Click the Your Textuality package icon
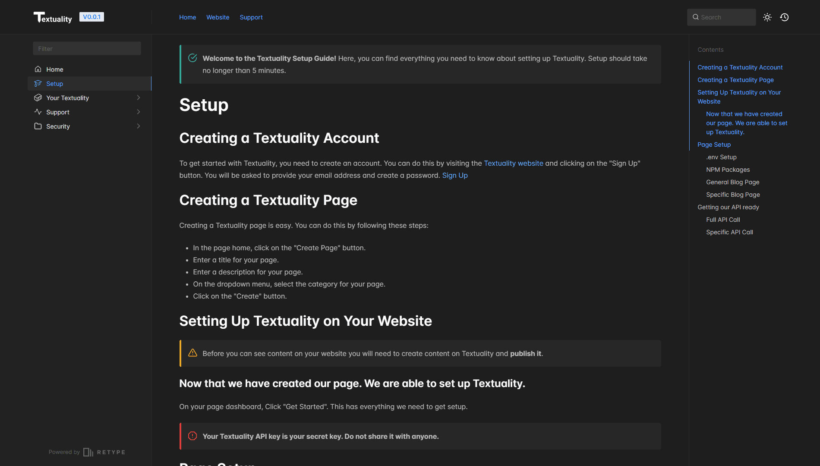The image size is (820, 466). coord(38,98)
